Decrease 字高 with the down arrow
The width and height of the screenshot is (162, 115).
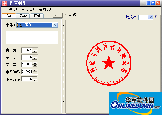pyautogui.click(x=35, y=58)
